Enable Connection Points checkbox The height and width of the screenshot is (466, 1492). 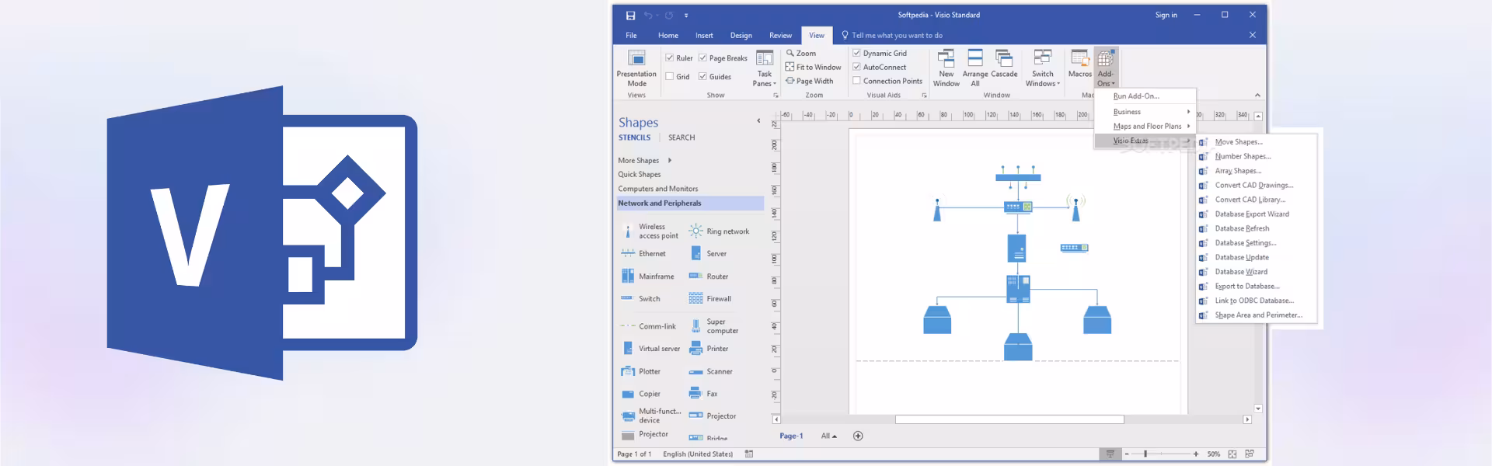856,81
